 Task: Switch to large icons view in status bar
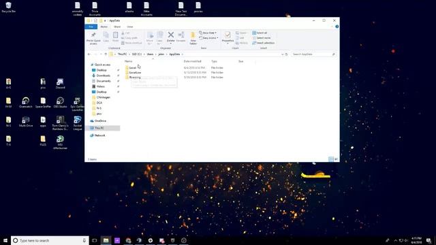(x=337, y=159)
